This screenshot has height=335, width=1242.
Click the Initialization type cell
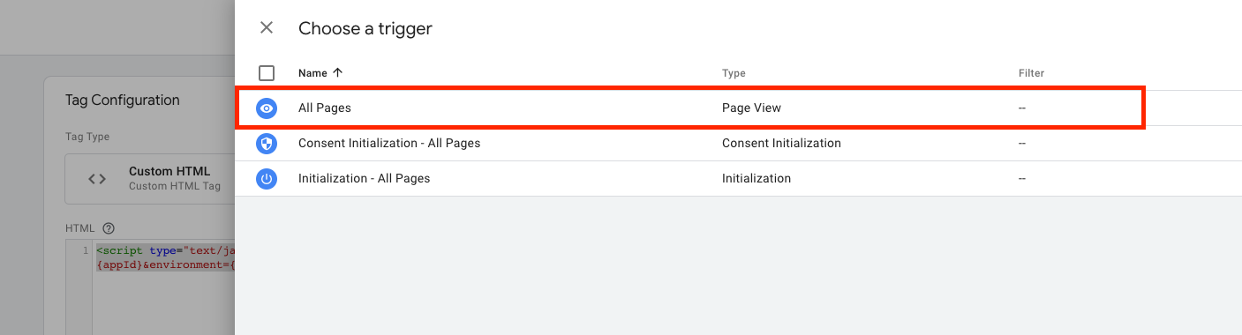click(756, 178)
